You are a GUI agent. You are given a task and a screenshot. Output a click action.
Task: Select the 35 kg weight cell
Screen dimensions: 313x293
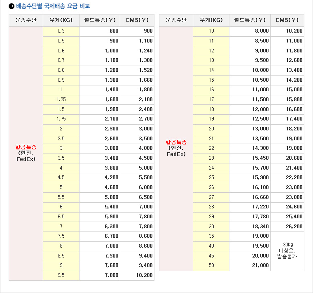211,236
